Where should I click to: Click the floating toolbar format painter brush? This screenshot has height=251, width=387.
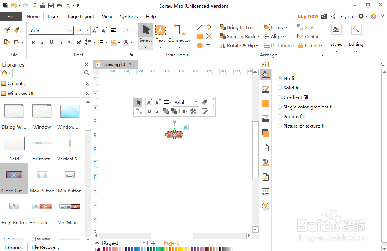tap(205, 102)
